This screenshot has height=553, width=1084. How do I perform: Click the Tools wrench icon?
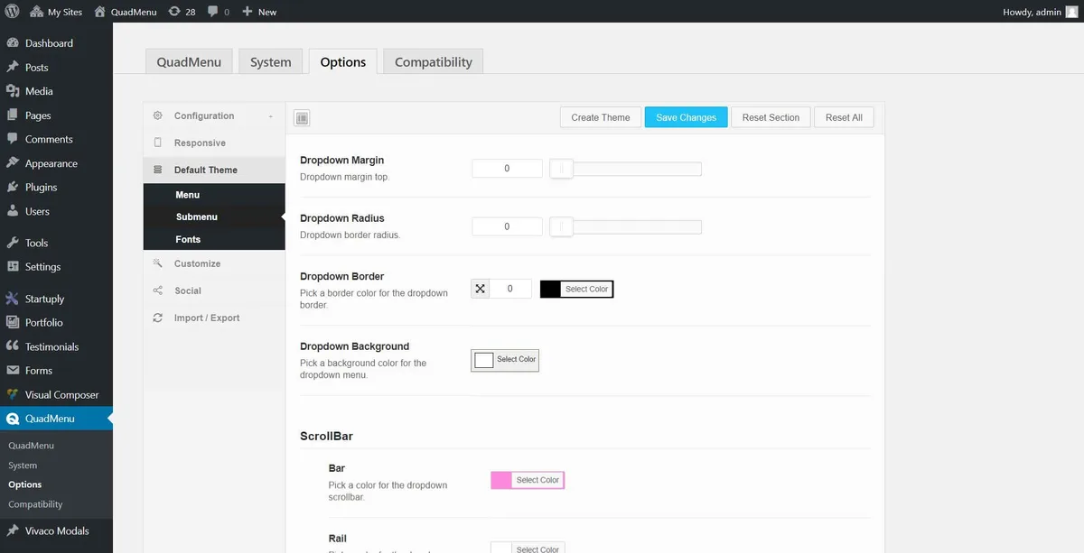(13, 243)
